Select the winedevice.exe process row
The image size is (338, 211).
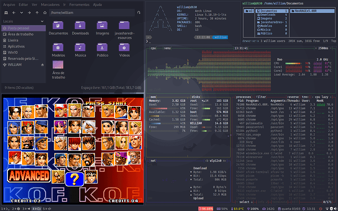[x=285, y=153]
